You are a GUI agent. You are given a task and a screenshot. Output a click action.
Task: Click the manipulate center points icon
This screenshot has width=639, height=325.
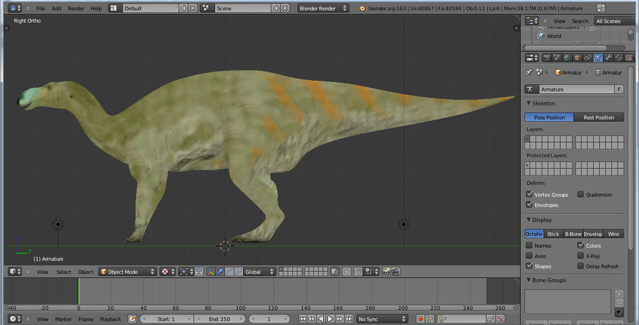tap(199, 272)
